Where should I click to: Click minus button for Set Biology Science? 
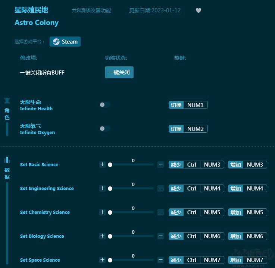[160, 236]
